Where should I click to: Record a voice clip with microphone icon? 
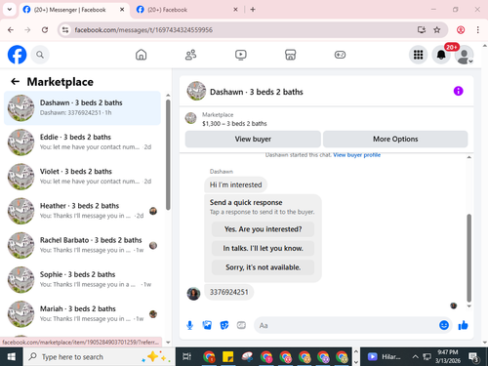(x=189, y=325)
